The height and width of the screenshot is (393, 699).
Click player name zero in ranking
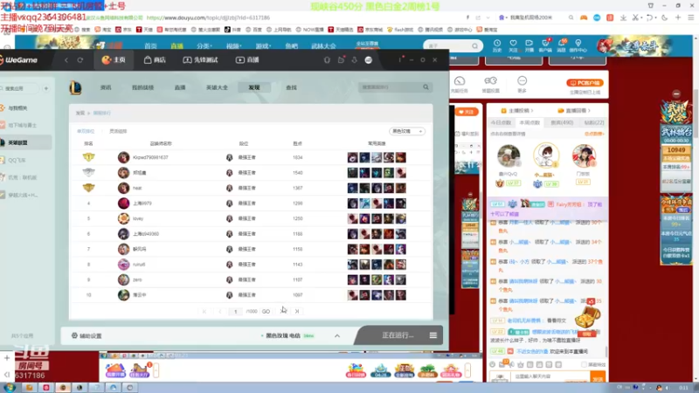[137, 279]
